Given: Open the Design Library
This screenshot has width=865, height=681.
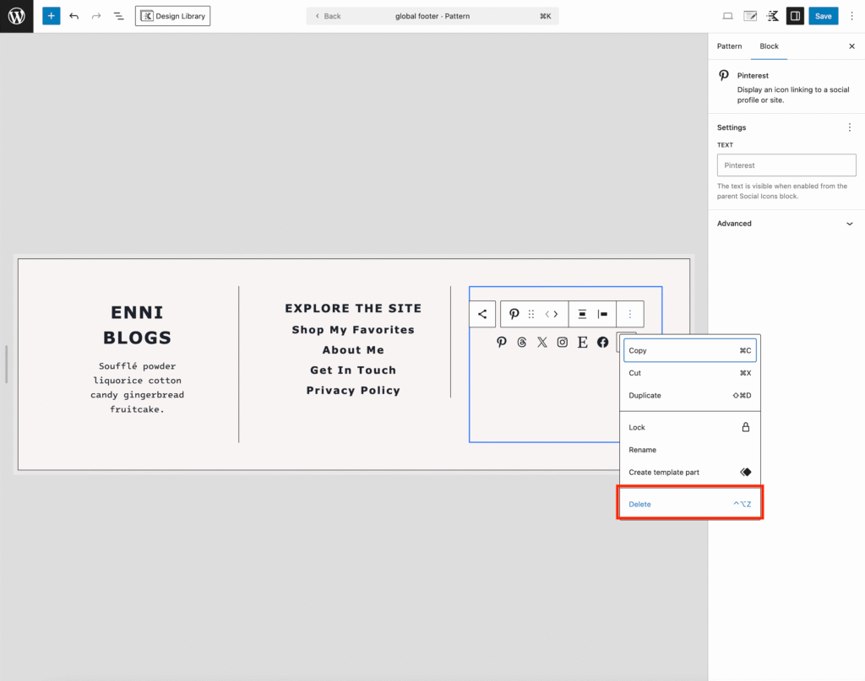Looking at the screenshot, I should coord(173,16).
